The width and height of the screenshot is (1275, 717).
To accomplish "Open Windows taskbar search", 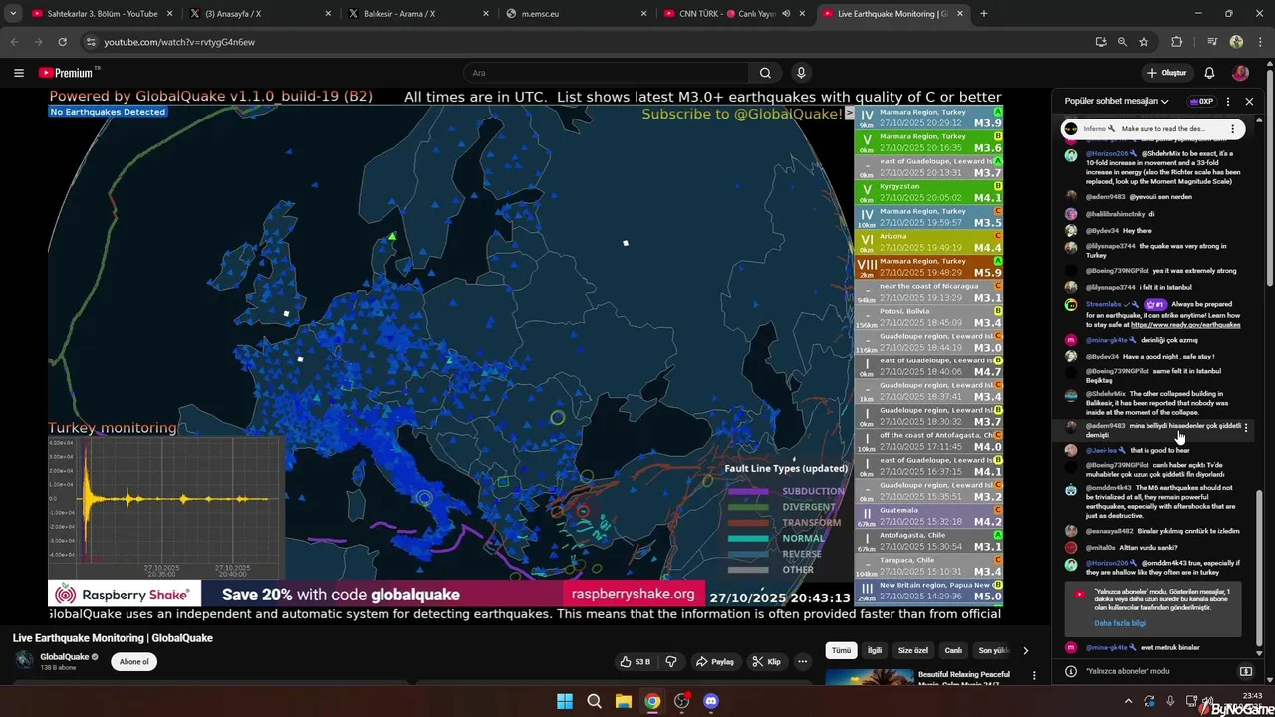I will tap(594, 701).
